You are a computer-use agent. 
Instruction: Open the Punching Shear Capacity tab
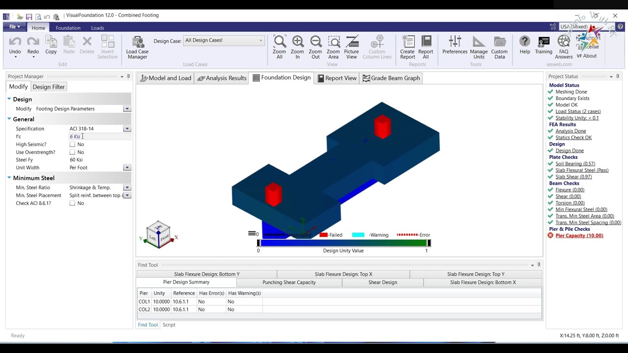tap(289, 282)
